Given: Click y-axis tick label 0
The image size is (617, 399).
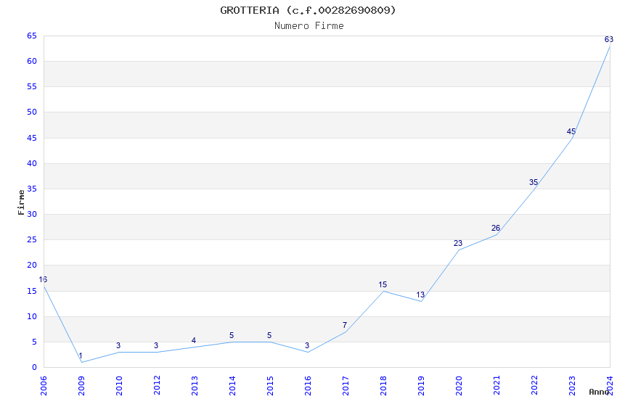Looking at the screenshot, I should tap(34, 368).
